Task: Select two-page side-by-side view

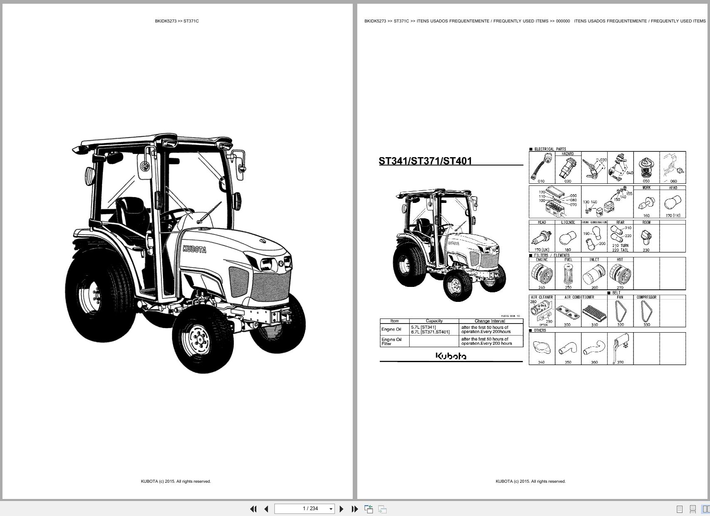Action: click(x=706, y=509)
